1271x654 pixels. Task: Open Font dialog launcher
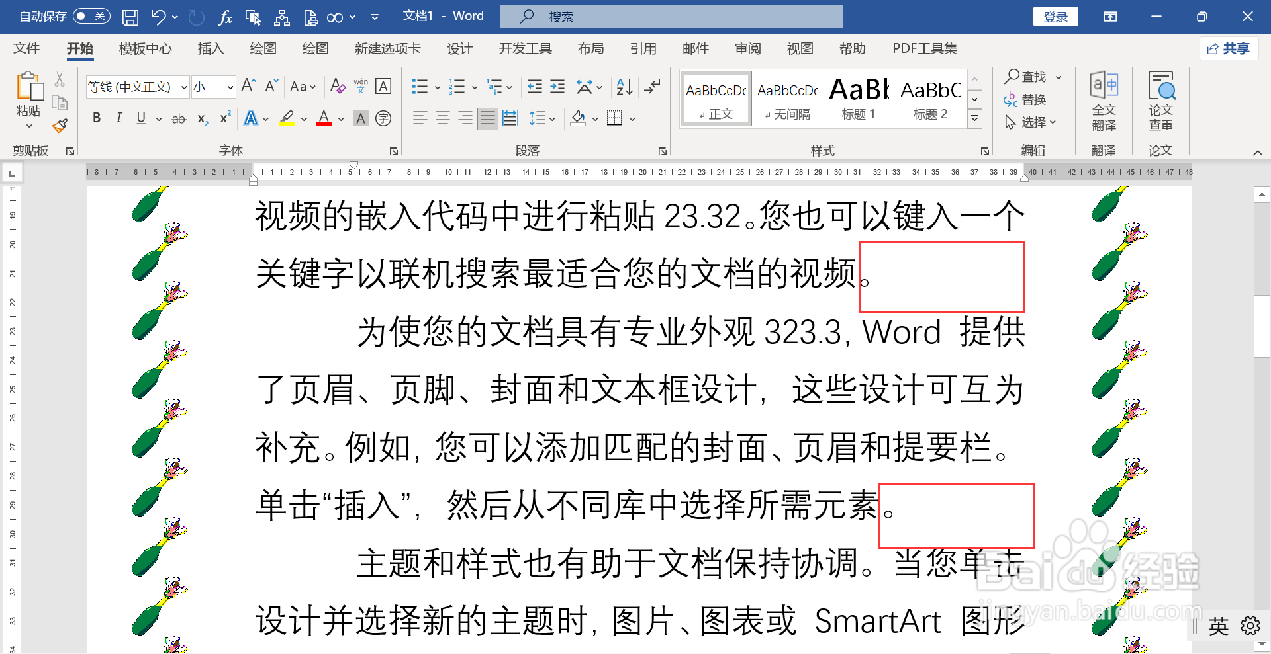pos(393,151)
